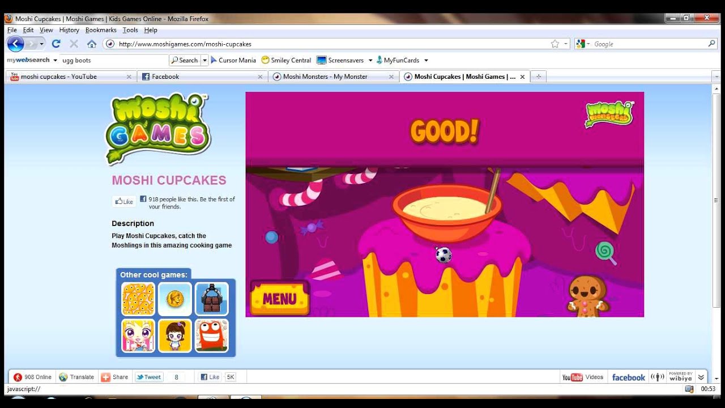Open the mywebsearch dropdown arrow
Viewport: 725px width, 408px height.
(x=55, y=60)
